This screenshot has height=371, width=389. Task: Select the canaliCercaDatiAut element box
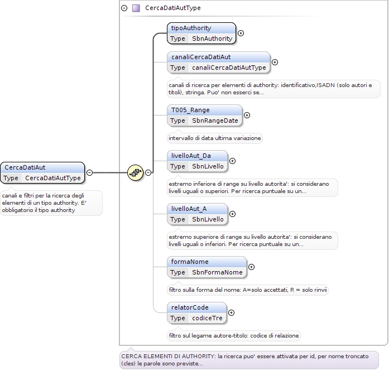tap(219, 62)
